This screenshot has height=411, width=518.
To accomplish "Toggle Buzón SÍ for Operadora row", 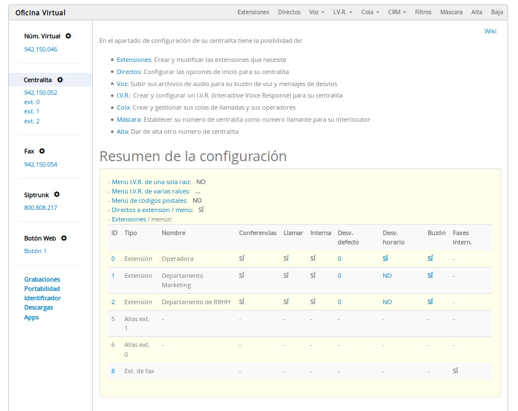I will [430, 258].
